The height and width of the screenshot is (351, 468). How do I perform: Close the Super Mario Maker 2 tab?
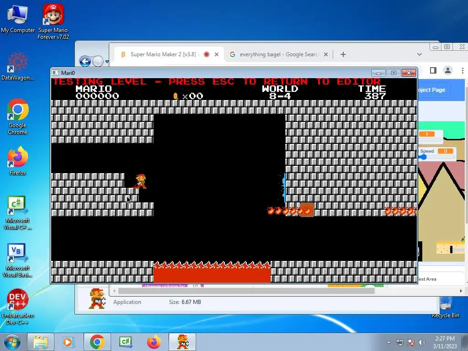[x=217, y=54]
